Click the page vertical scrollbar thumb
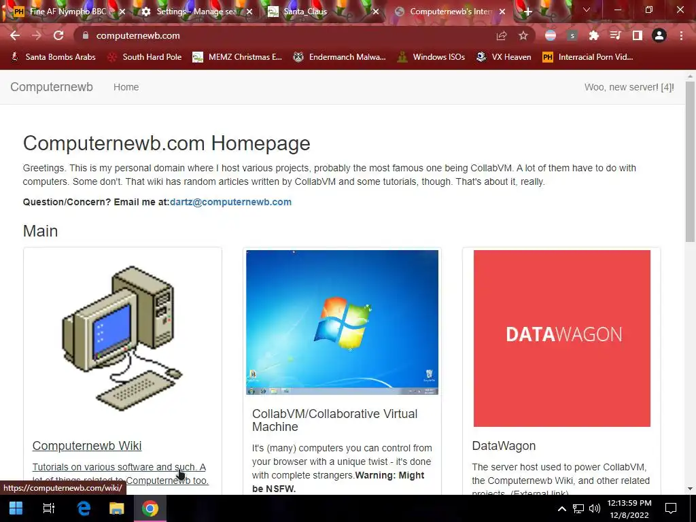The width and height of the screenshot is (696, 522). pyautogui.click(x=691, y=162)
